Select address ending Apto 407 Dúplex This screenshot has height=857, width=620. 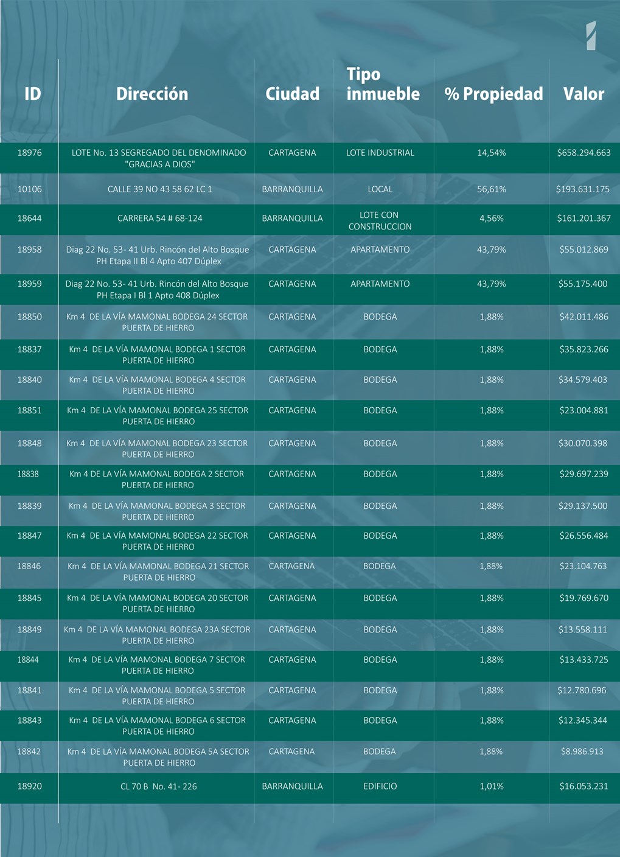(158, 255)
